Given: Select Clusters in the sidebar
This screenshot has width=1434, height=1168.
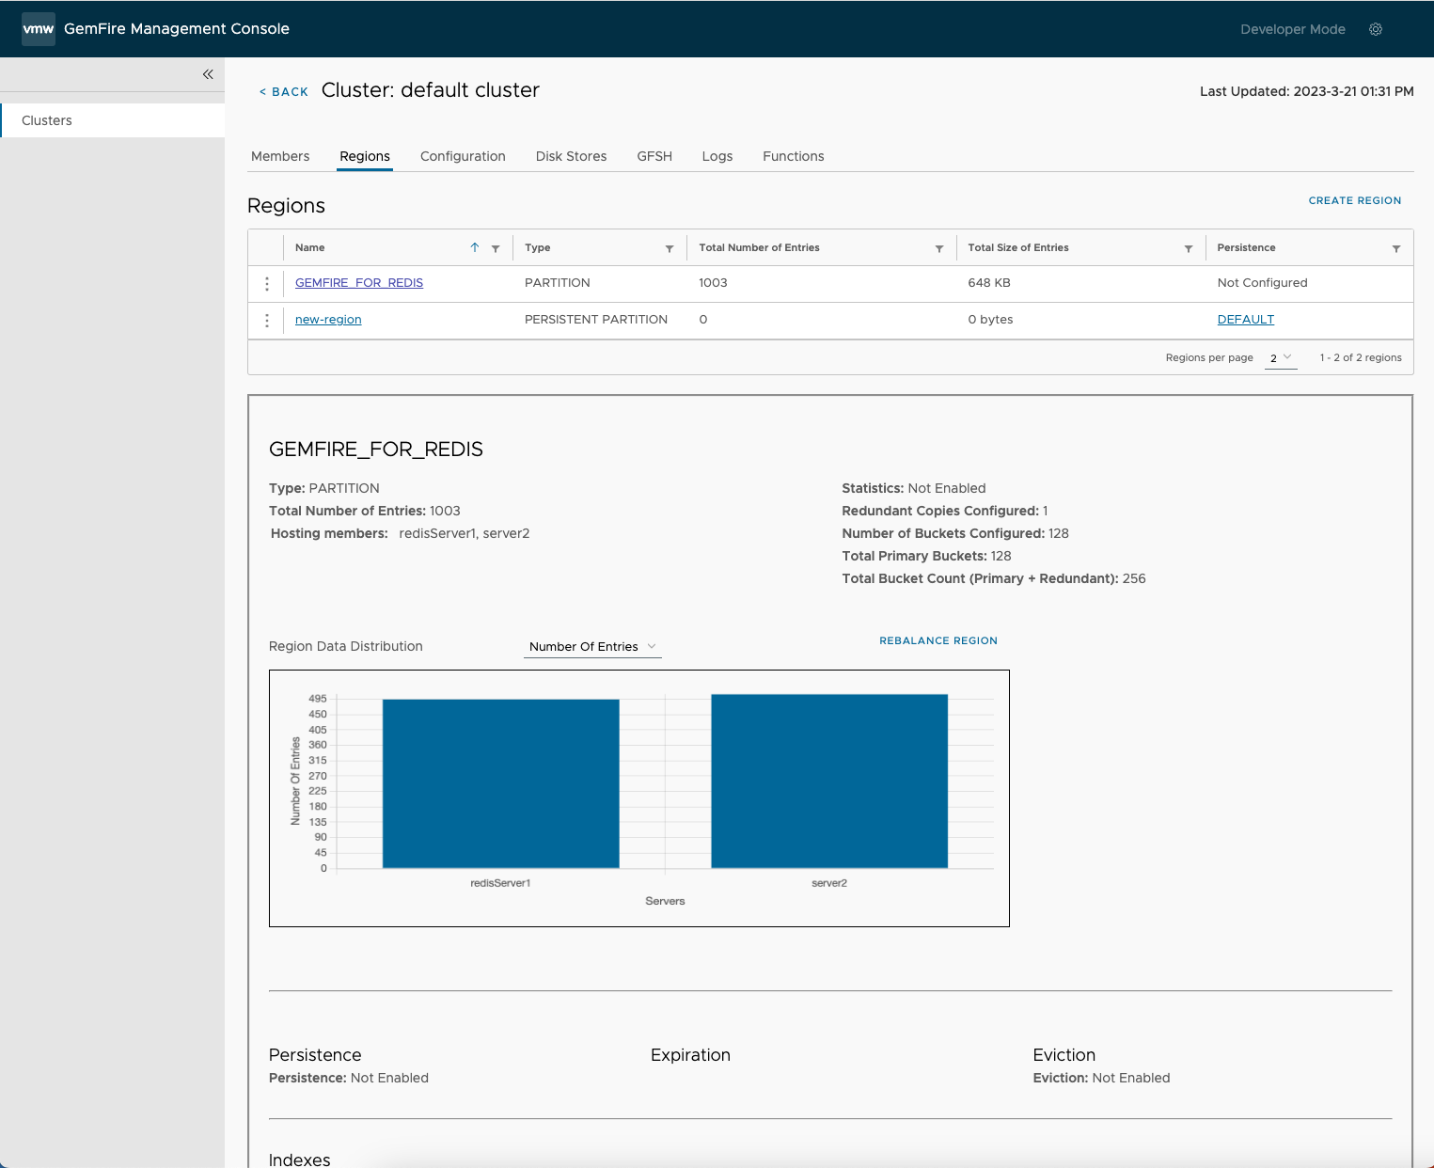Looking at the screenshot, I should coord(113,120).
